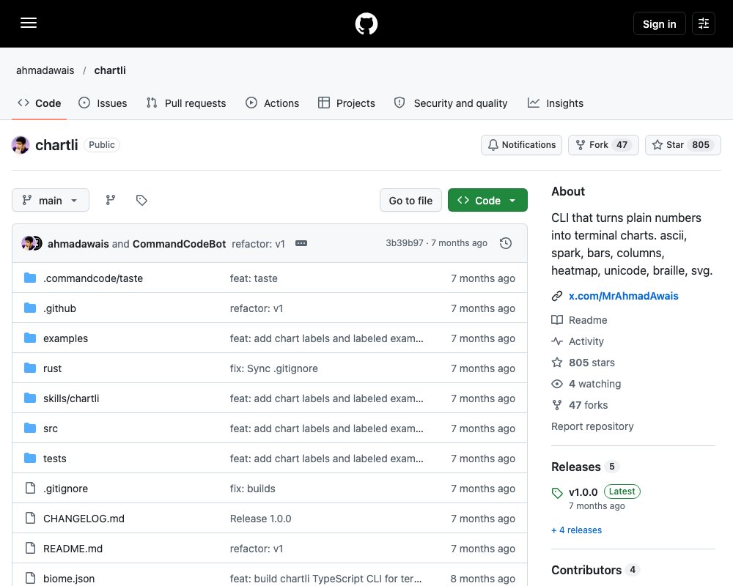The image size is (733, 586).
Task: Click the folder icon beside src
Action: 30,429
